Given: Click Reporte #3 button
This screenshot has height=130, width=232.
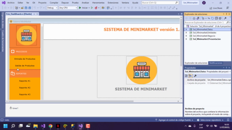Looking at the screenshot, I should (25, 94).
